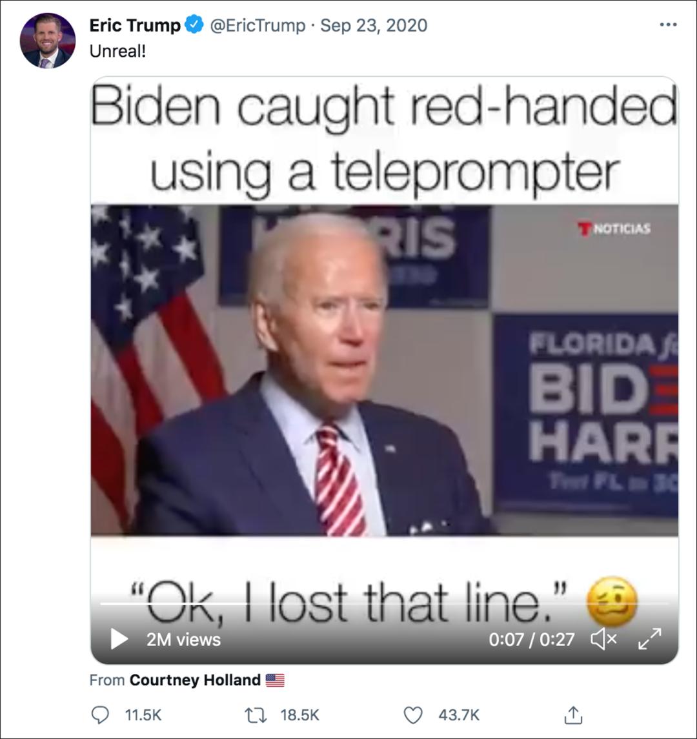Open the tweet's three-dot more menu
The height and width of the screenshot is (739, 697).
[668, 25]
